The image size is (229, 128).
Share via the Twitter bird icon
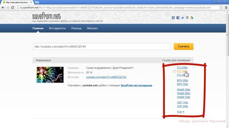click(182, 18)
